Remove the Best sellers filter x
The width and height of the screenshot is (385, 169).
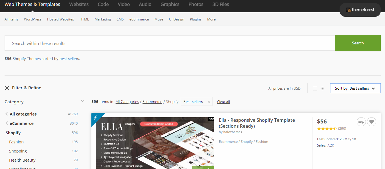pos(209,102)
